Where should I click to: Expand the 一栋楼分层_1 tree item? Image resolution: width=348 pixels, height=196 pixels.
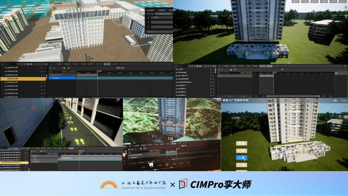pyautogui.click(x=175, y=76)
